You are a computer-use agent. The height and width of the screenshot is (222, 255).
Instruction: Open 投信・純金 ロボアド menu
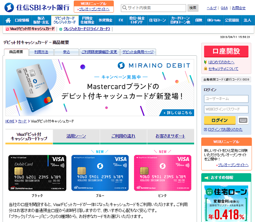point(137,20)
